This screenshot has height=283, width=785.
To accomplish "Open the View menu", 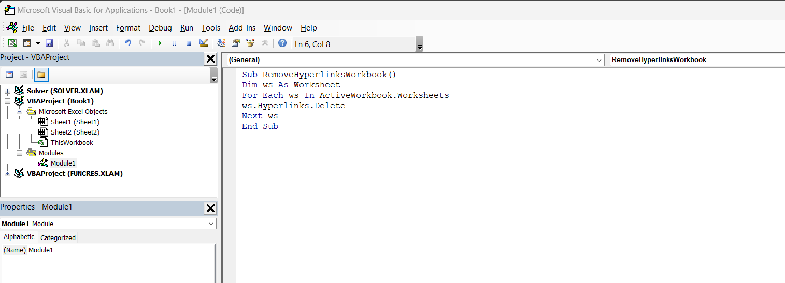I will tap(73, 28).
